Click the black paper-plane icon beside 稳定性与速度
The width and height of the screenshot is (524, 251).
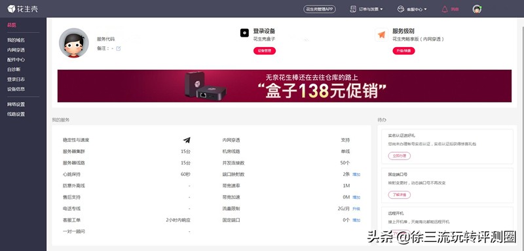click(187, 140)
